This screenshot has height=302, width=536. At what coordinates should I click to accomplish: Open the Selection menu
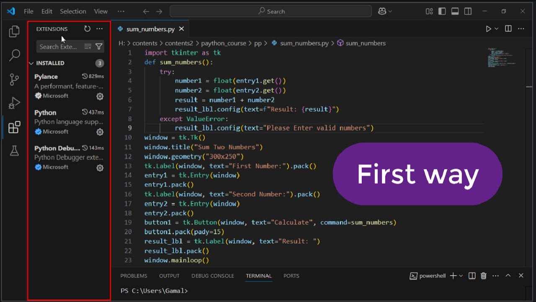(73, 11)
